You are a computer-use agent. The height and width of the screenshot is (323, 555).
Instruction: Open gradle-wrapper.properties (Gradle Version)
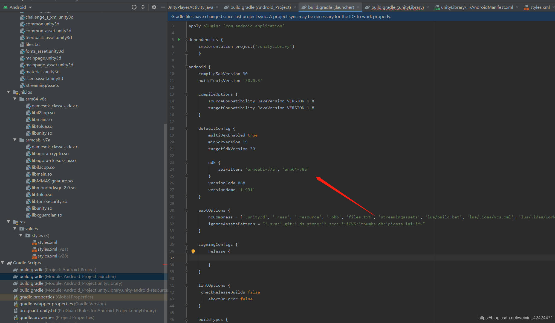point(62,304)
